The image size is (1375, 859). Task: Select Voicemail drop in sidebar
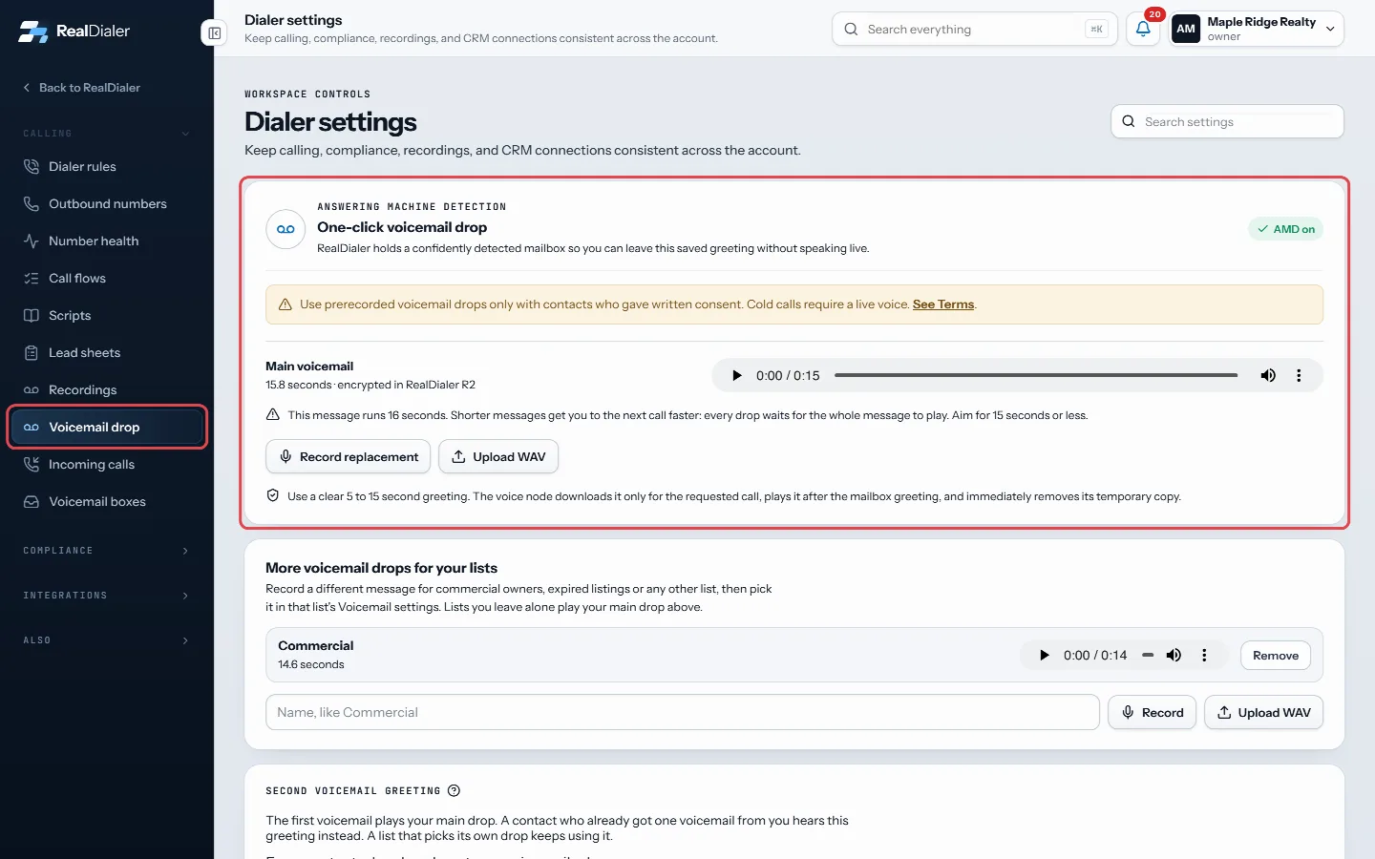point(107,427)
